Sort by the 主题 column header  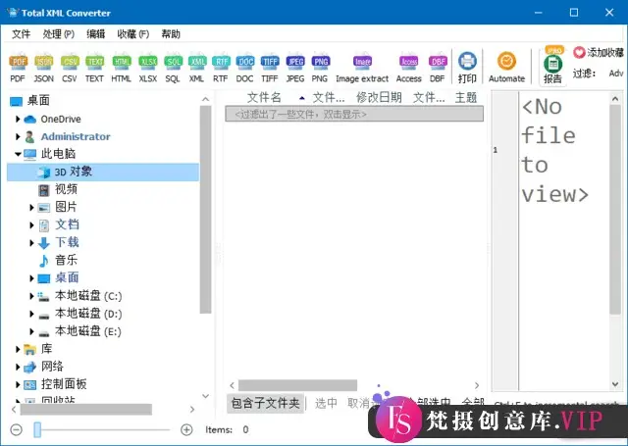coord(466,97)
